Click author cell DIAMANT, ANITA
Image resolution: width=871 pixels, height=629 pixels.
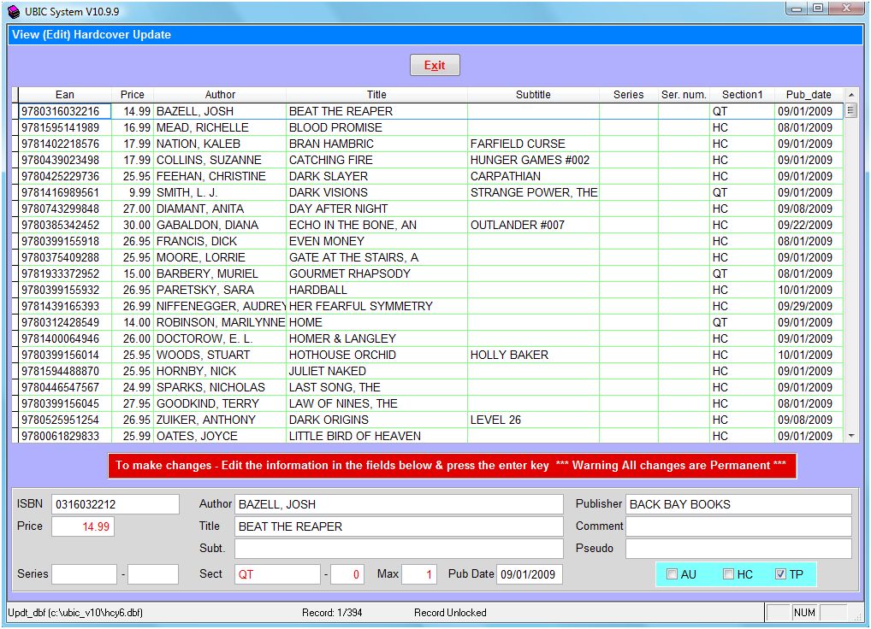220,209
